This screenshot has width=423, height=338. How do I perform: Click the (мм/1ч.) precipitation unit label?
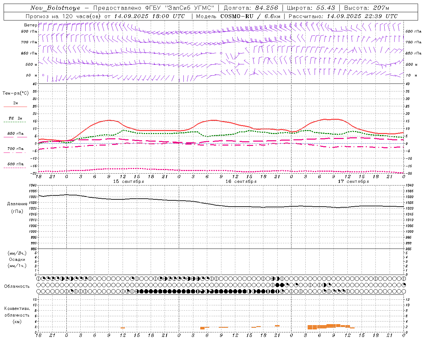click(x=17, y=266)
